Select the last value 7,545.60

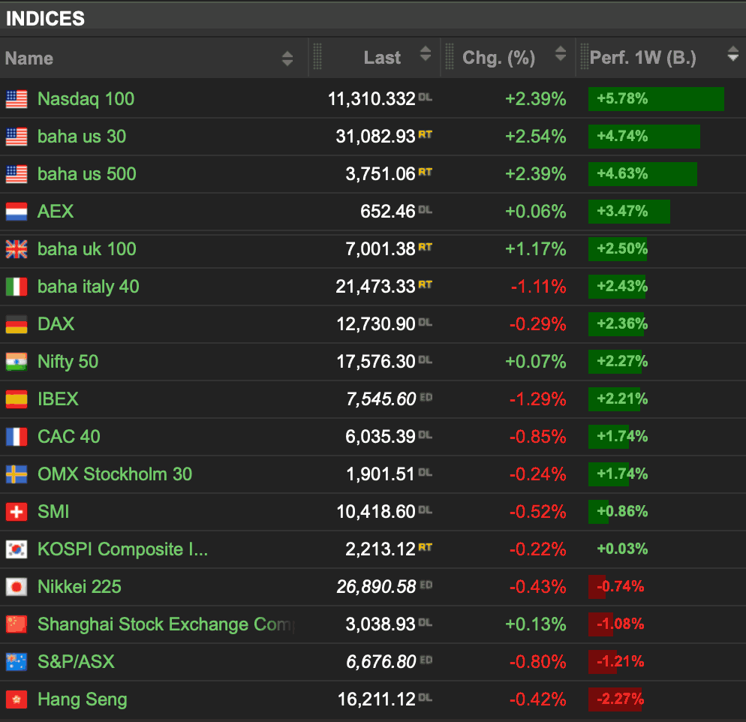click(x=381, y=399)
